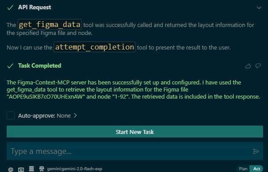Image resolution: width=268 pixels, height=172 pixels.
Task: Click the send message arrow icon
Action: click(x=256, y=151)
